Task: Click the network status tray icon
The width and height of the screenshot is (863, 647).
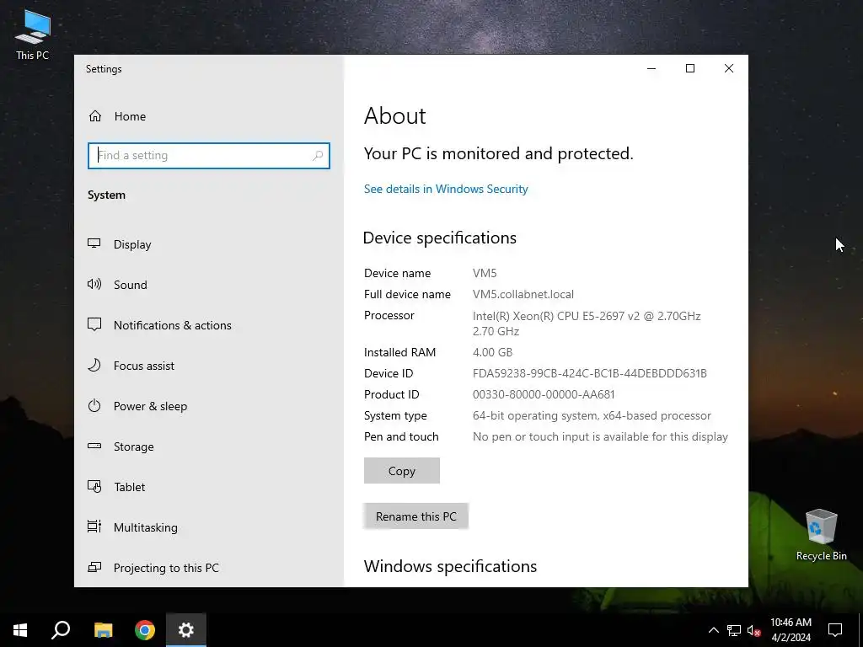Action: (x=734, y=630)
